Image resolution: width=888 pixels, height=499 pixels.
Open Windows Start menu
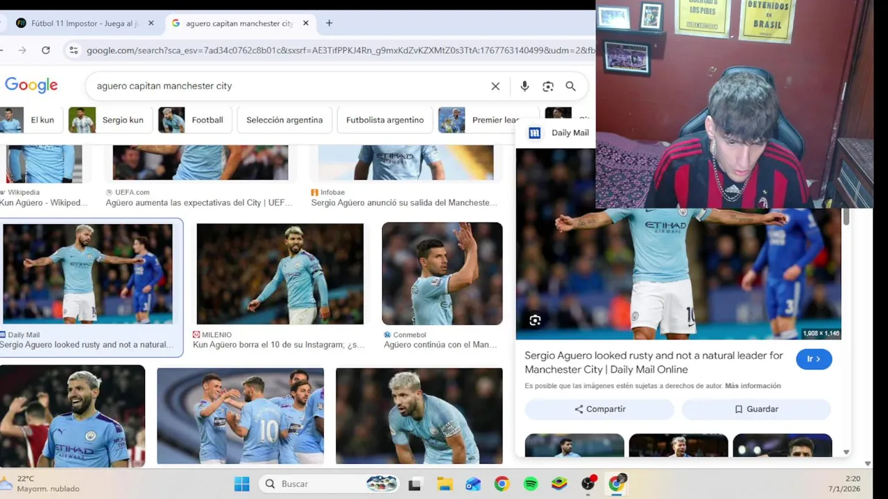tap(241, 484)
